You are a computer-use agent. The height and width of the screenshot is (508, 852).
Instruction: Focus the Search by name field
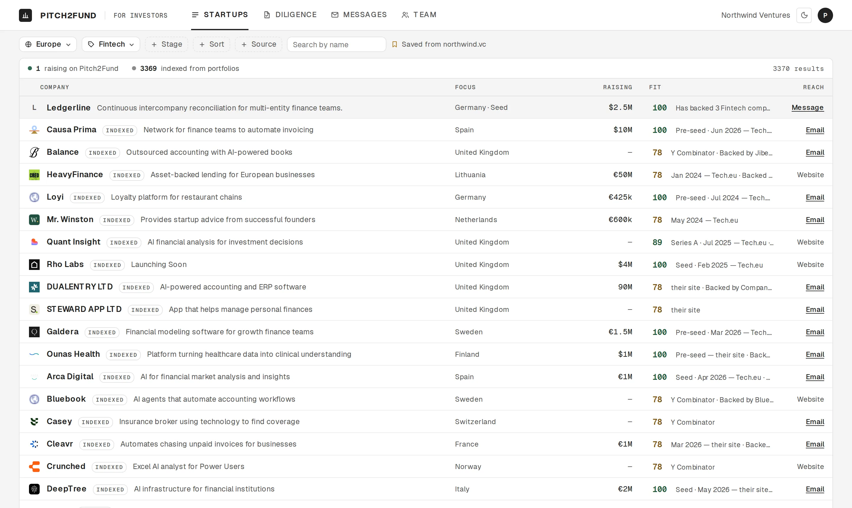coord(337,45)
